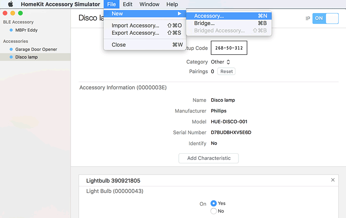Click the setup code 268-50-312 box
The width and height of the screenshot is (346, 218).
[x=229, y=48]
